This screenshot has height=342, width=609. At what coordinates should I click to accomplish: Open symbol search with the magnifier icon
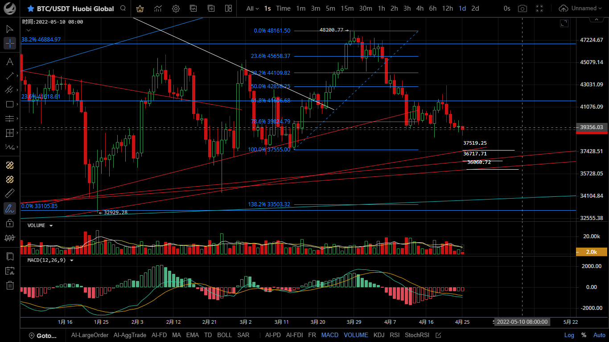pyautogui.click(x=123, y=8)
